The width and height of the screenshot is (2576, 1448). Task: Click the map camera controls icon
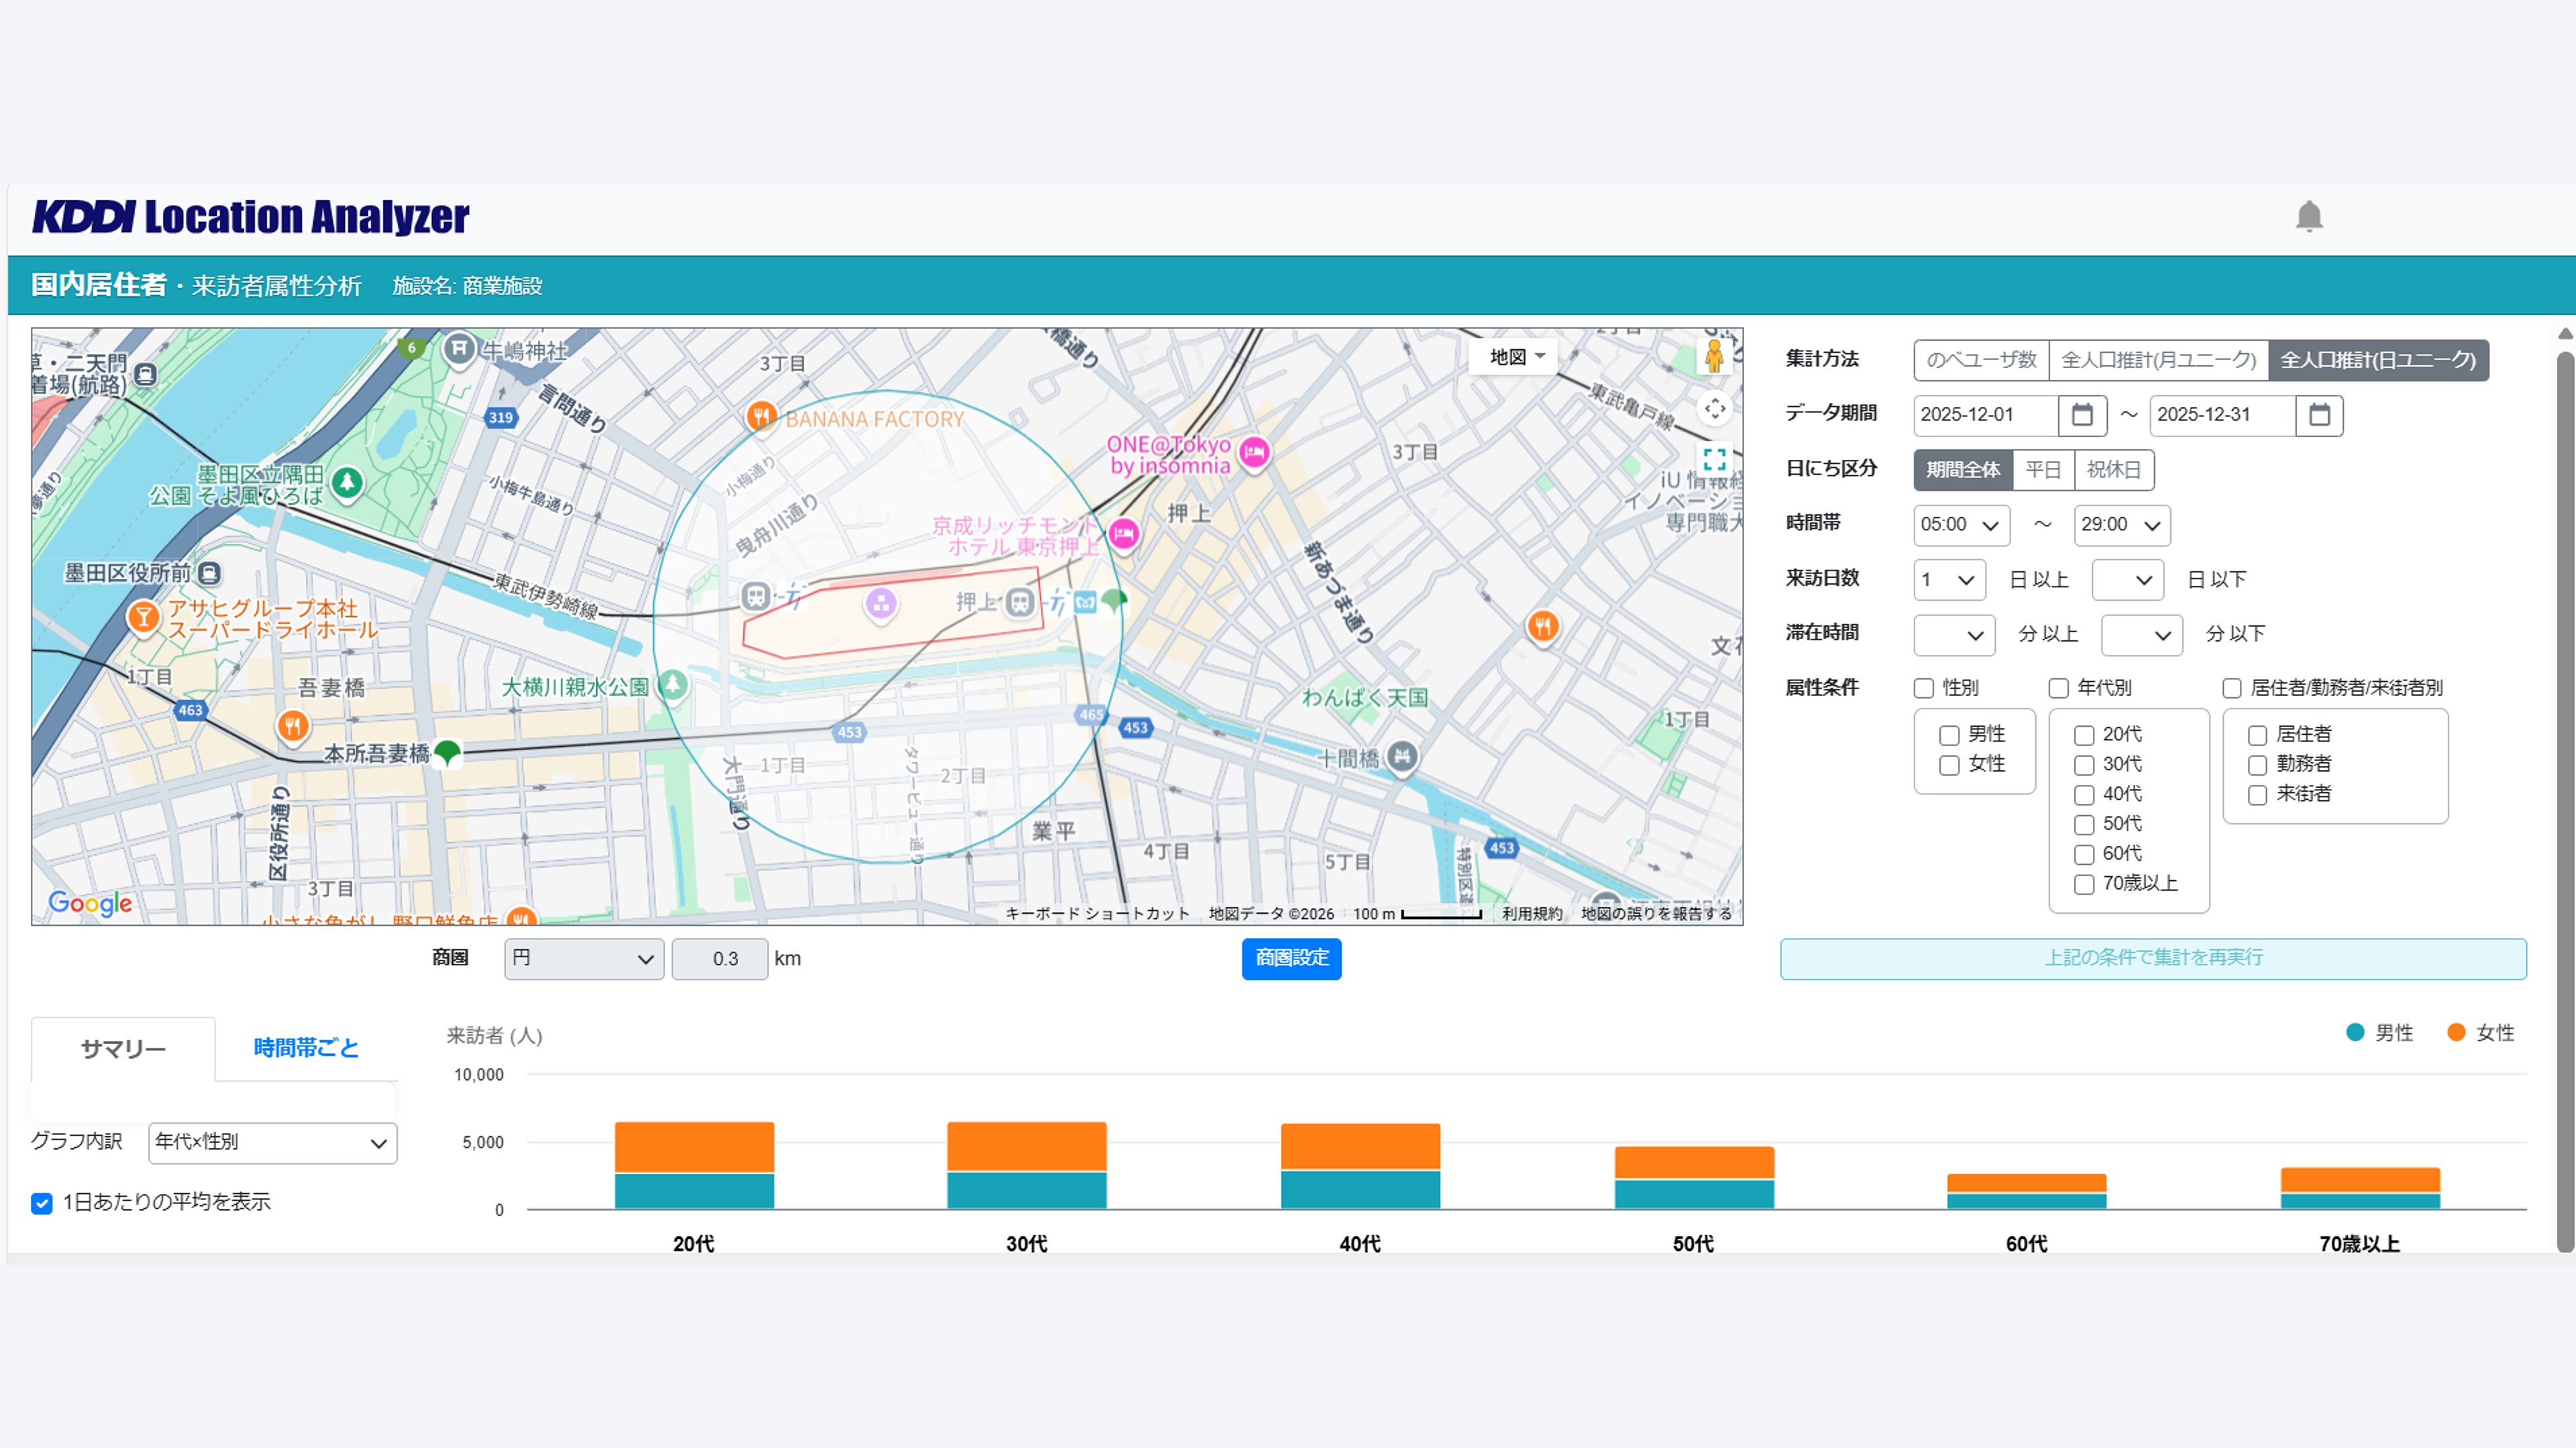1714,408
